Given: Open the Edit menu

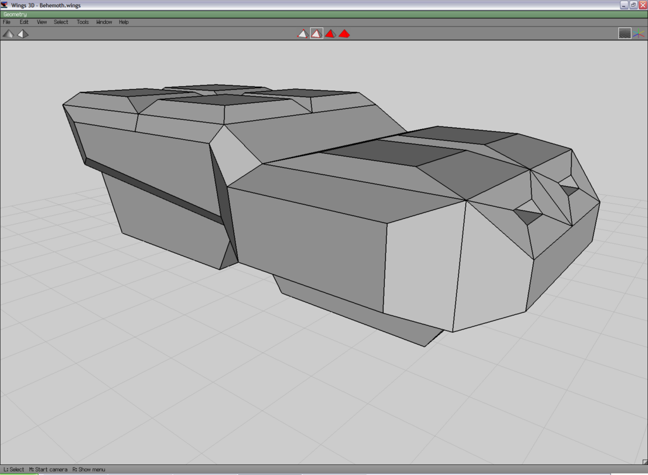Looking at the screenshot, I should (24, 22).
